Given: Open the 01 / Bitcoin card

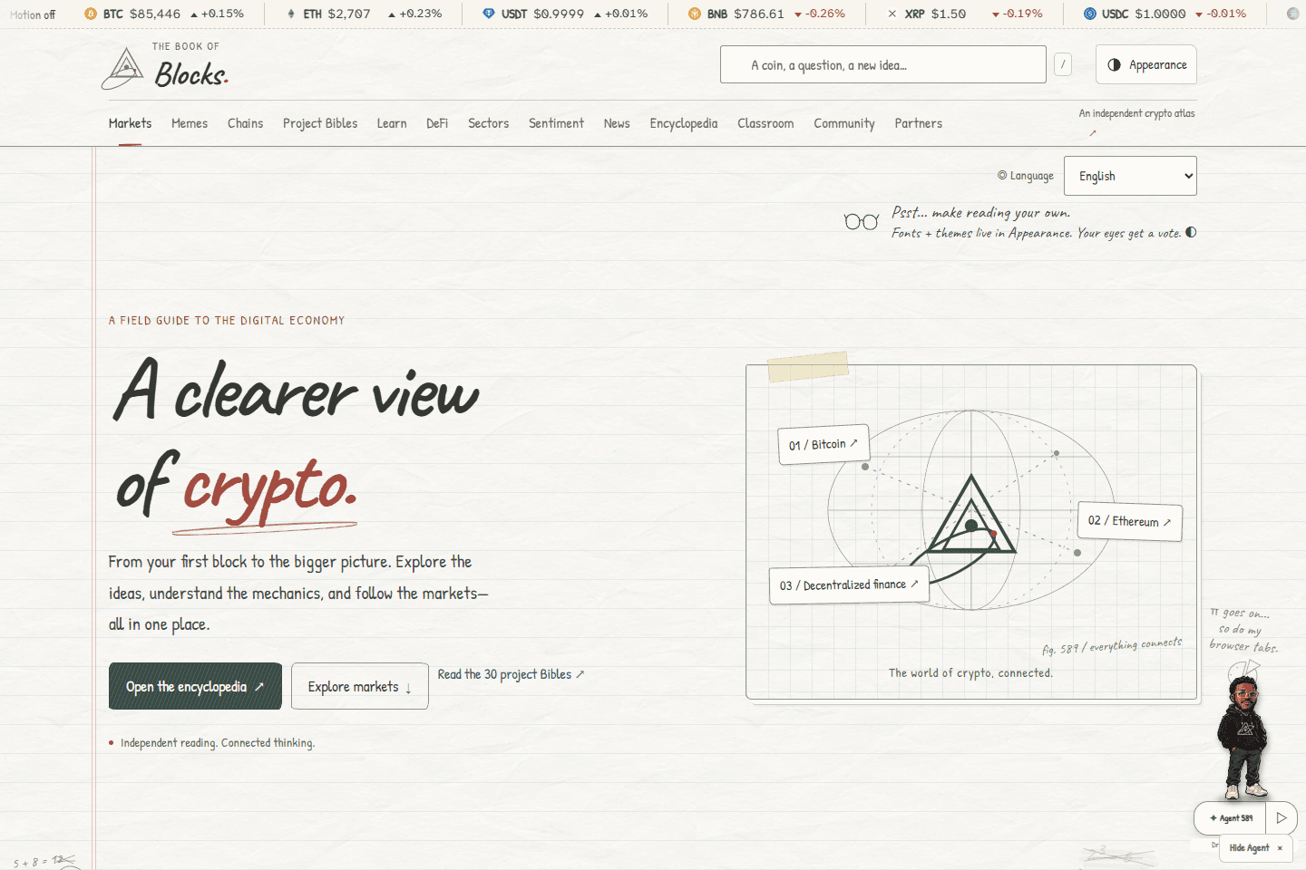Looking at the screenshot, I should [824, 444].
